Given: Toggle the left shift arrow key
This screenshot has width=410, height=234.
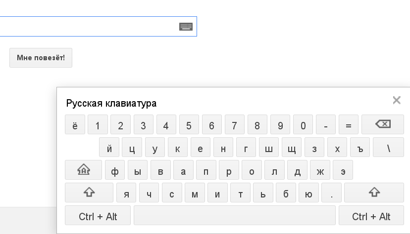Looking at the screenshot, I should [x=89, y=193].
